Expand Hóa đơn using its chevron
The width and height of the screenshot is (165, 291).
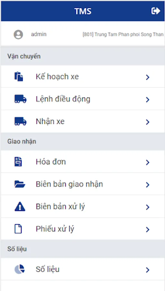(x=147, y=162)
